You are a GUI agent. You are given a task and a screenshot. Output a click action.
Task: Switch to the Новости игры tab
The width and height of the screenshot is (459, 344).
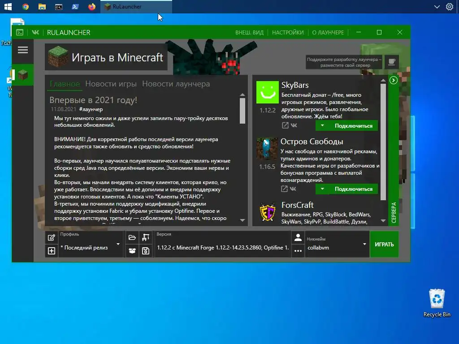coord(111,84)
